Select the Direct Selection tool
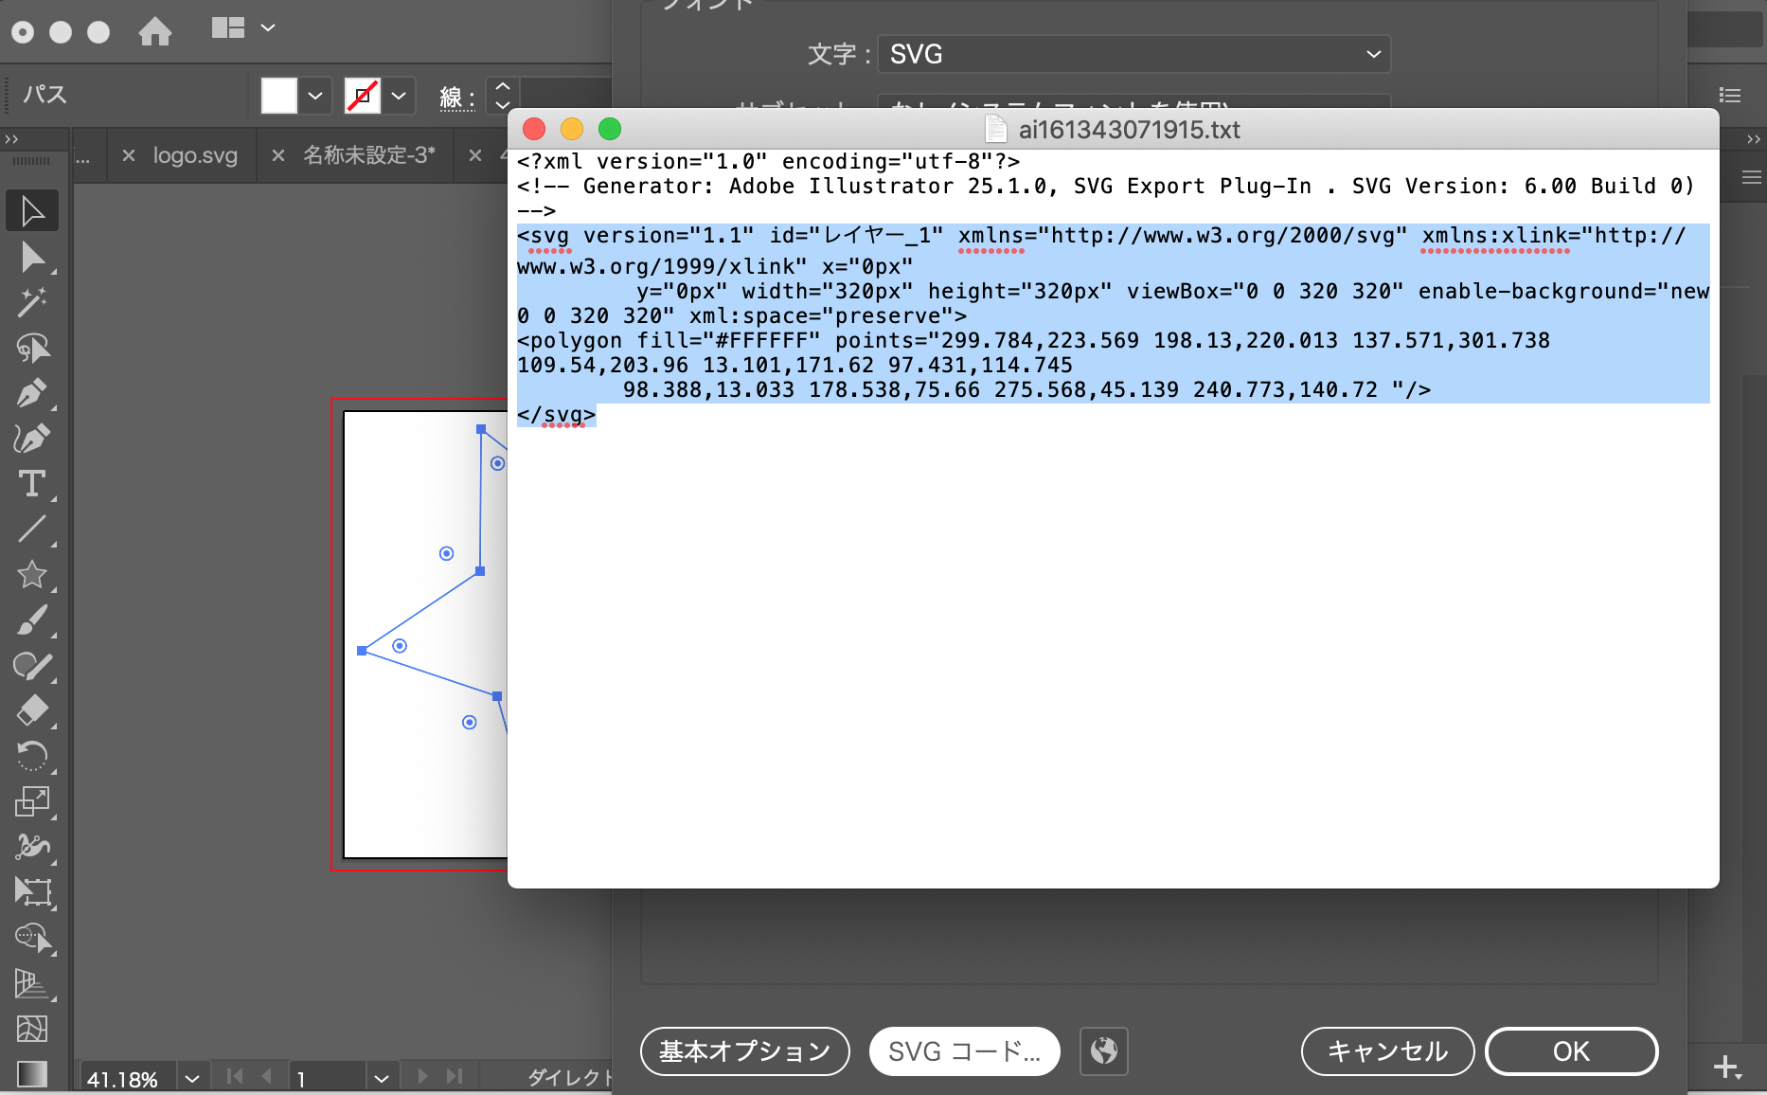 point(32,257)
